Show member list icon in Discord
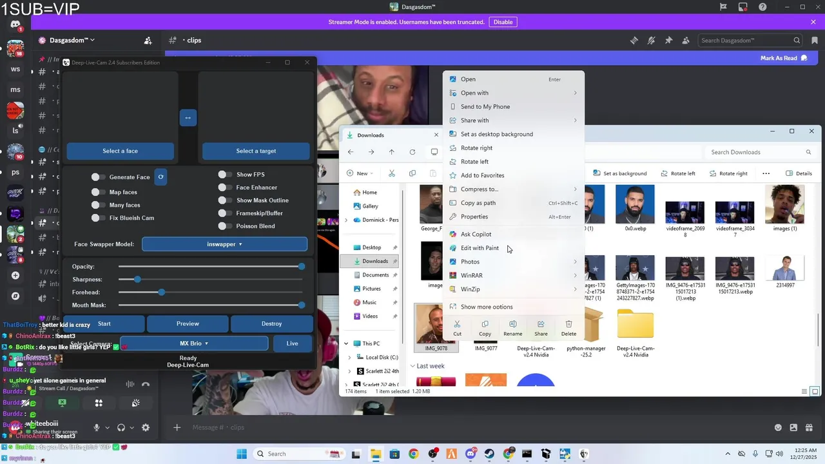This screenshot has height=464, width=825. coord(686,40)
